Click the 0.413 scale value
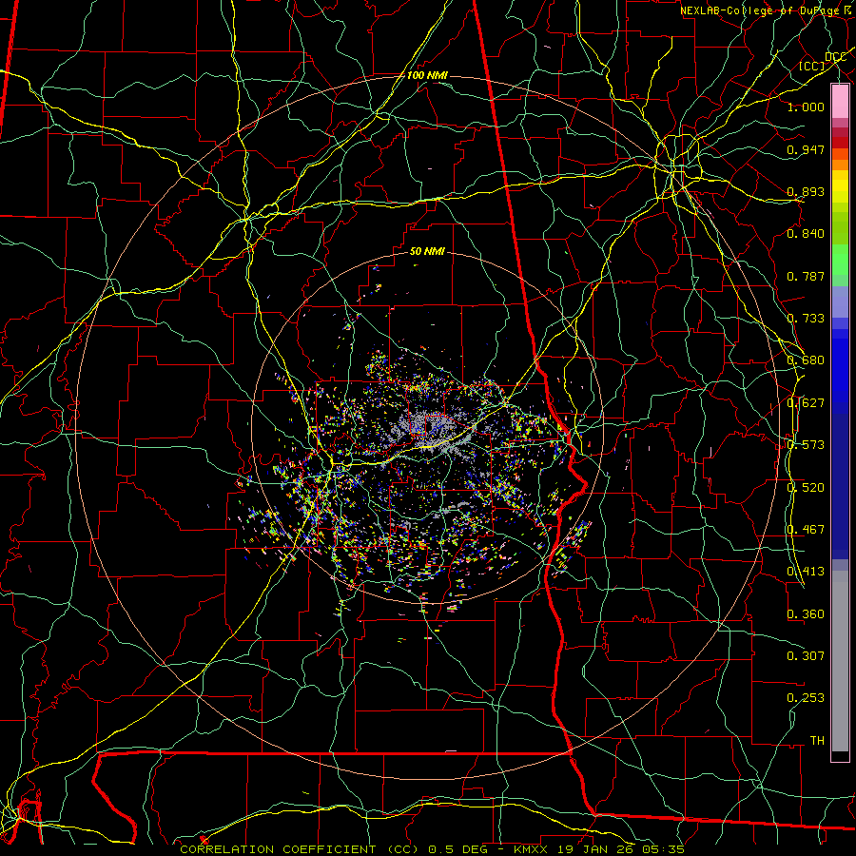Image resolution: width=856 pixels, height=856 pixels. coord(806,572)
